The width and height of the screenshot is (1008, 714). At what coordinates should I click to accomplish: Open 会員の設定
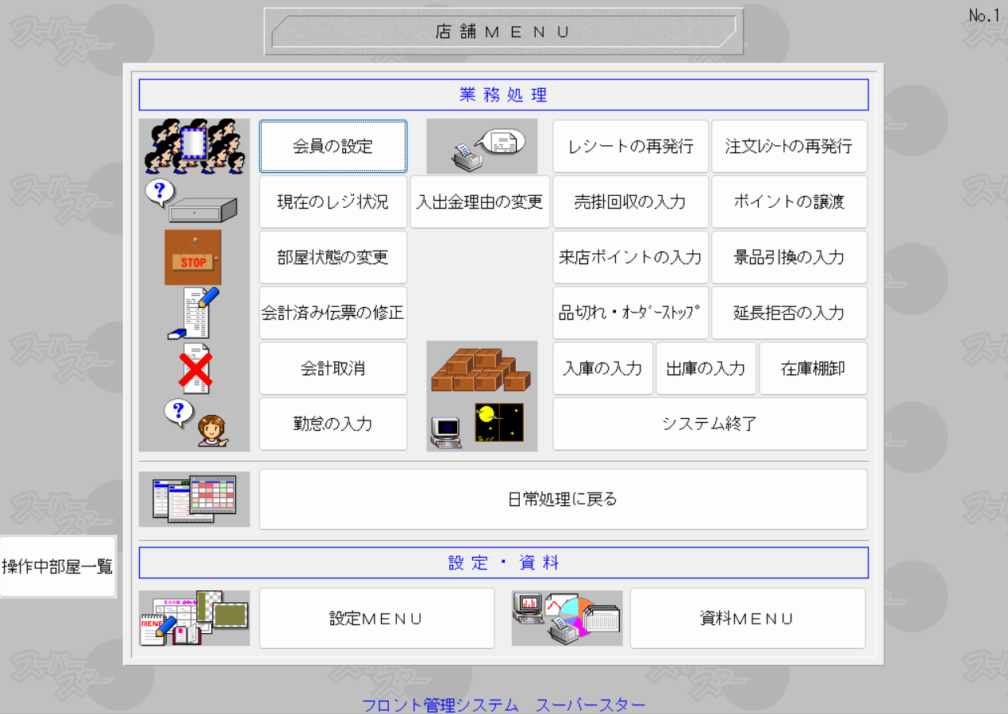333,146
